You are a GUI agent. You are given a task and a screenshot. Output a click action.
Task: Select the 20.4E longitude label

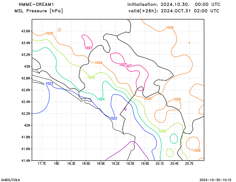[x=175, y=163]
